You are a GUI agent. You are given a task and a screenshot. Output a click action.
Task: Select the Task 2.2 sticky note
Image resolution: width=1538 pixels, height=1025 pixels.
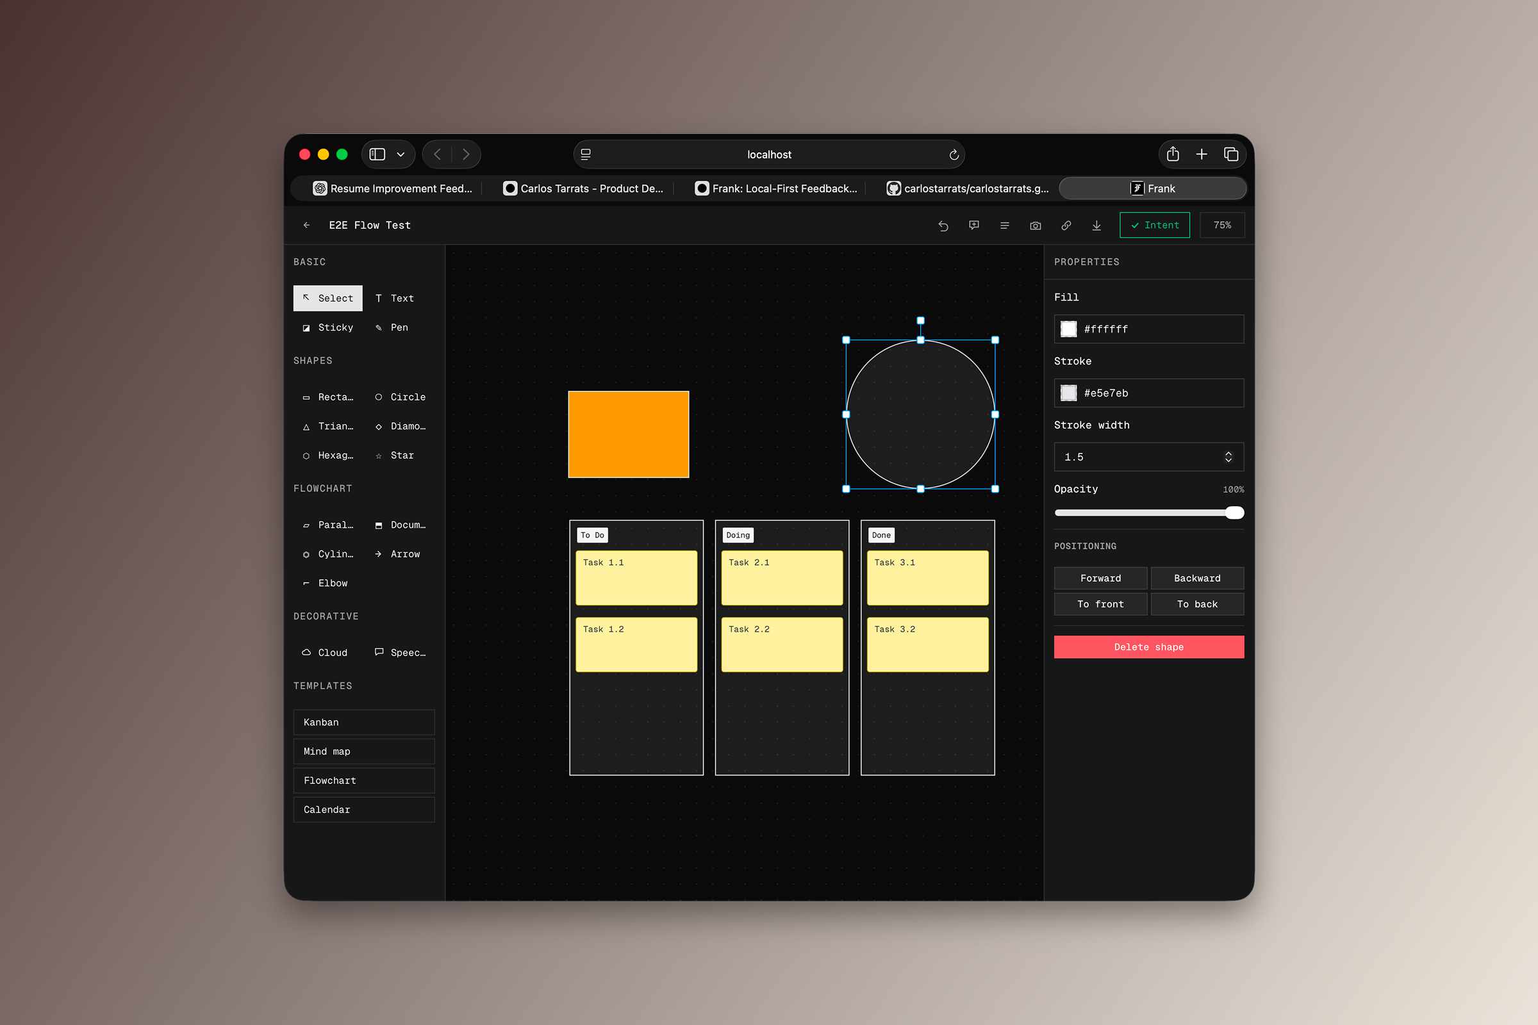pyautogui.click(x=782, y=644)
